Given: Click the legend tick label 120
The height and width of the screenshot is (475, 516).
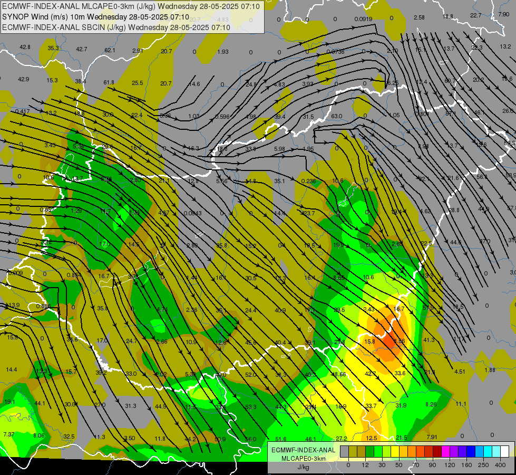Looking at the screenshot, I should point(450,465).
